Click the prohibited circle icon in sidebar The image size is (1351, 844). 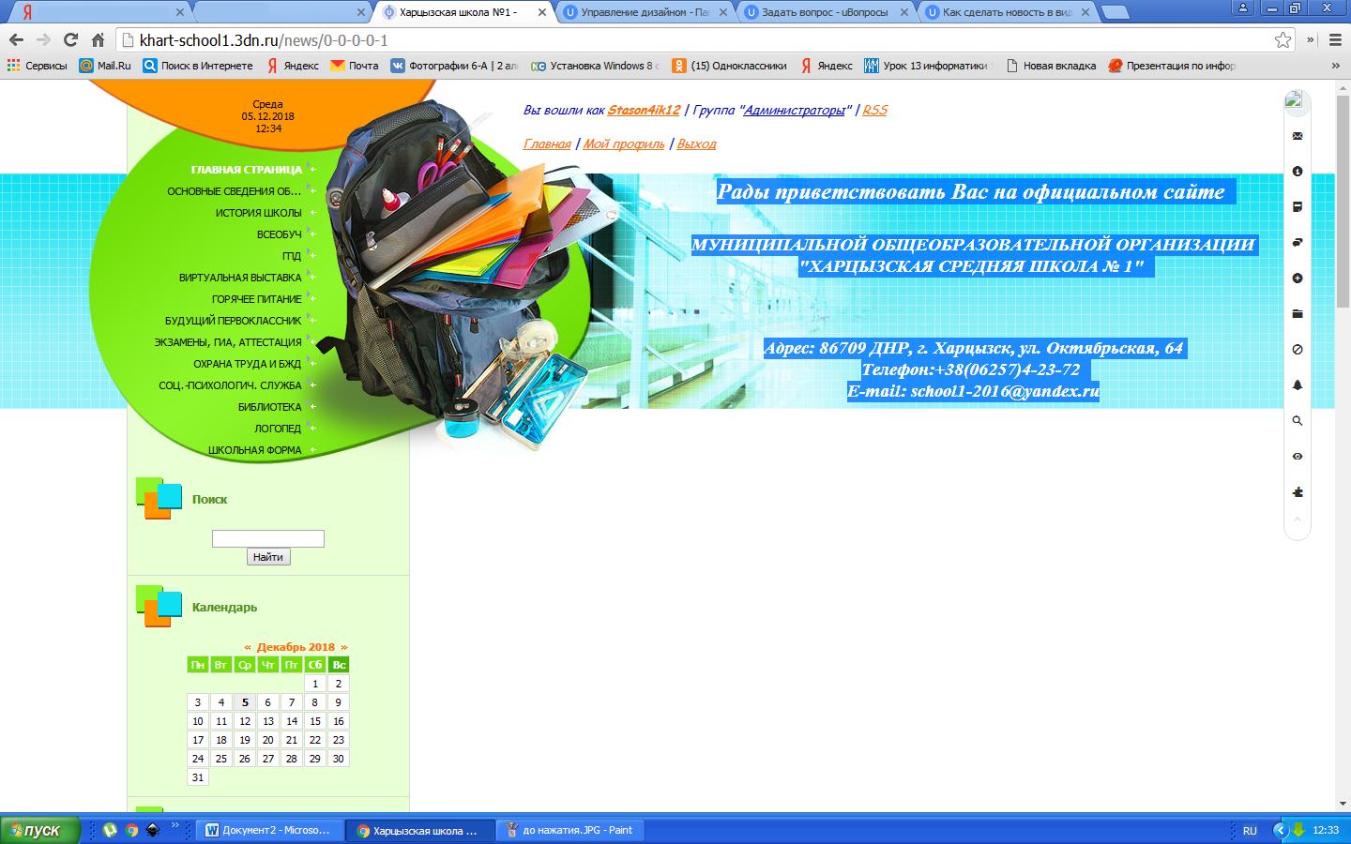pos(1298,350)
